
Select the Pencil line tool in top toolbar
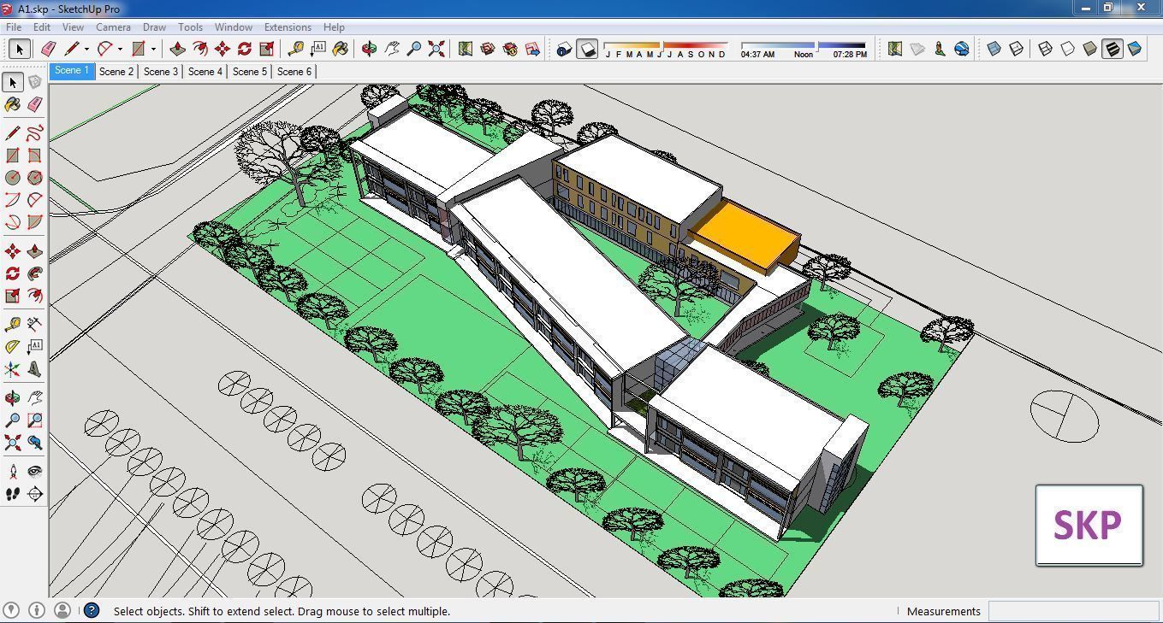tap(72, 49)
